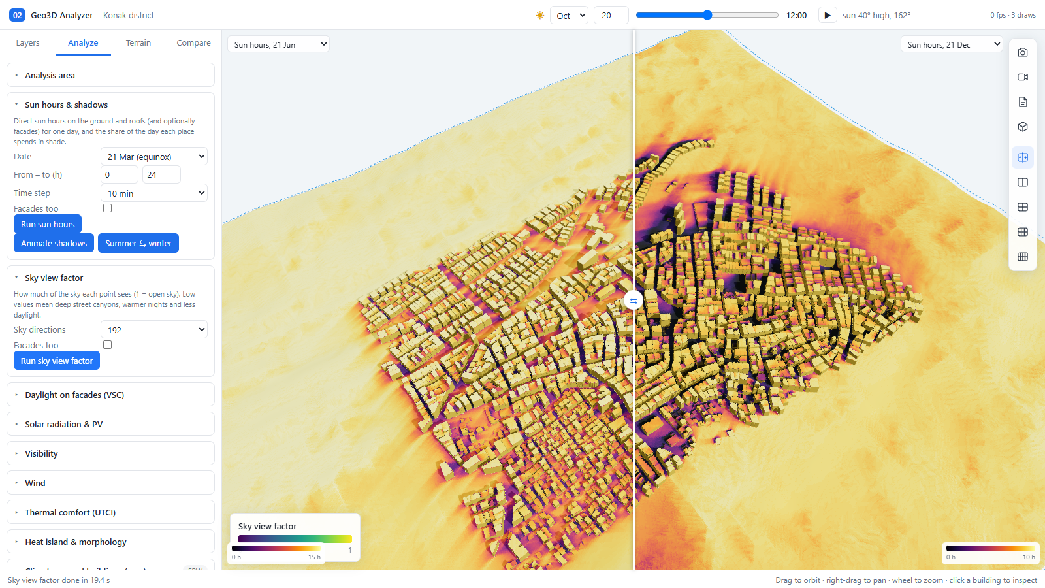Open the Time step dropdown
Image resolution: width=1045 pixels, height=588 pixels.
pyautogui.click(x=154, y=193)
